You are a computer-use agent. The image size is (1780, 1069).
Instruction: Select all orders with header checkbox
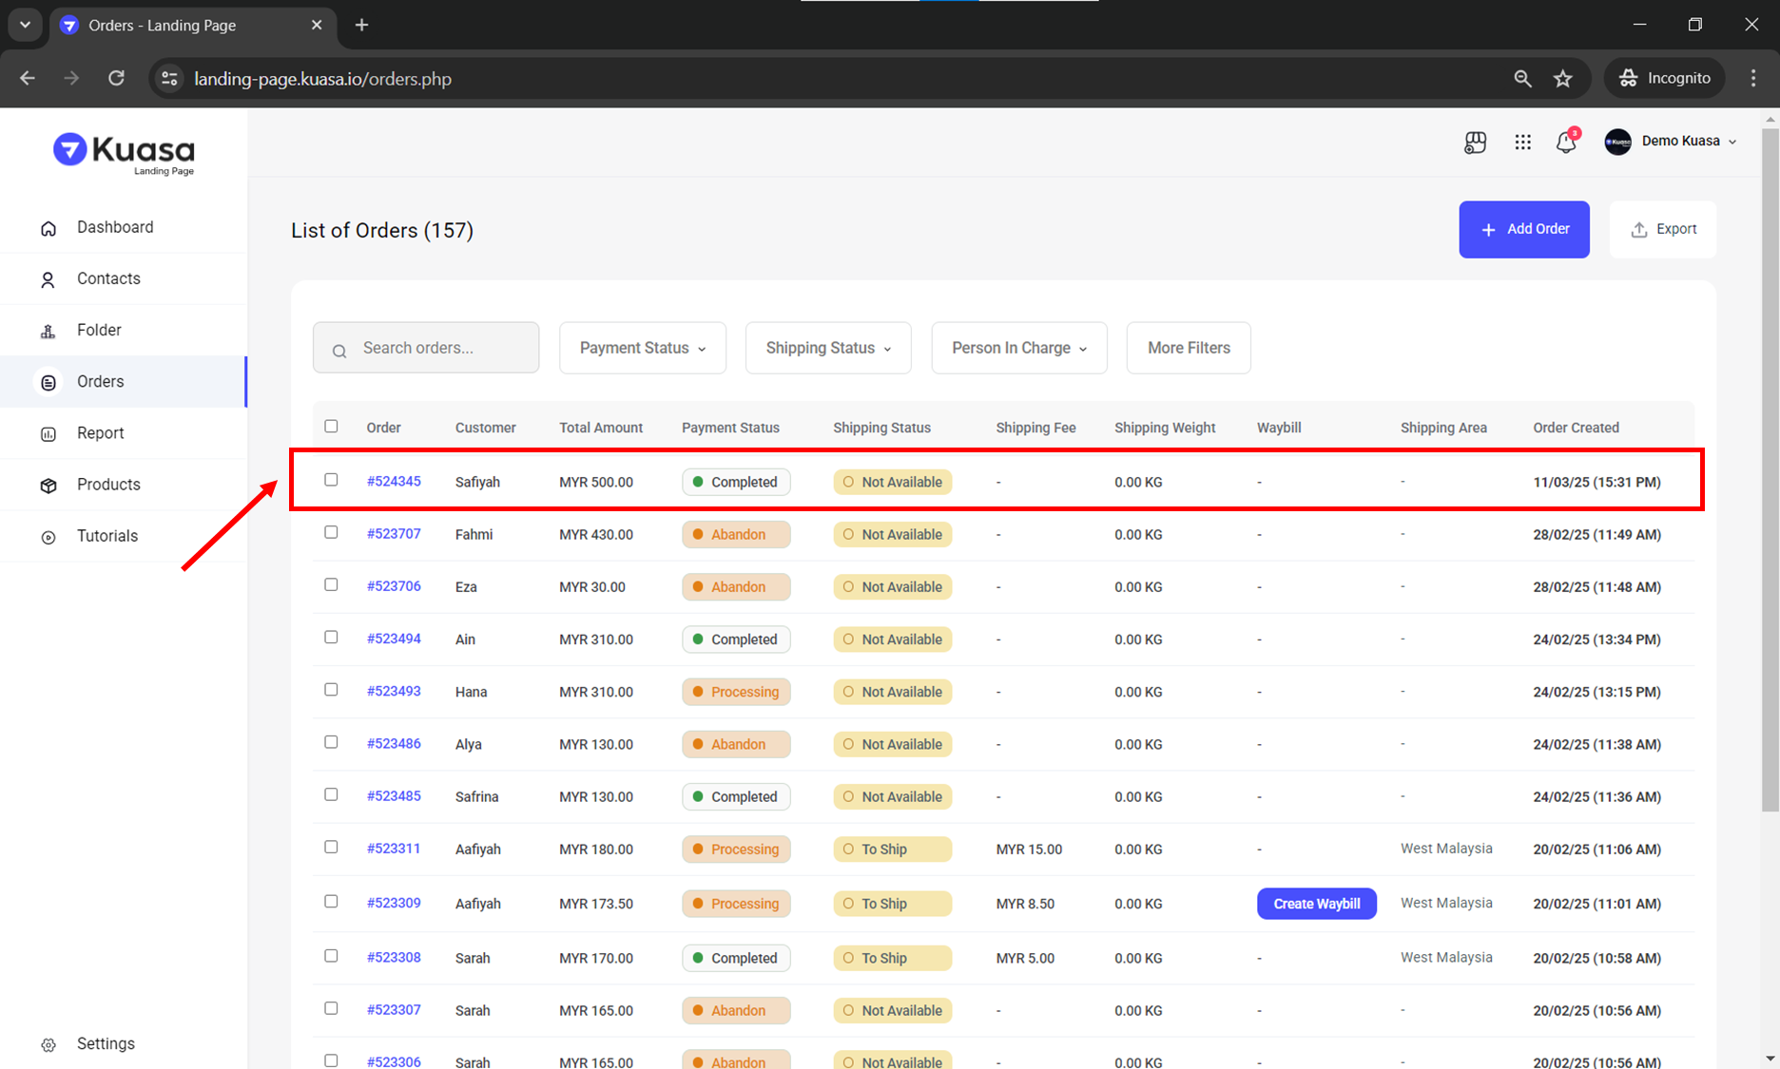[331, 427]
